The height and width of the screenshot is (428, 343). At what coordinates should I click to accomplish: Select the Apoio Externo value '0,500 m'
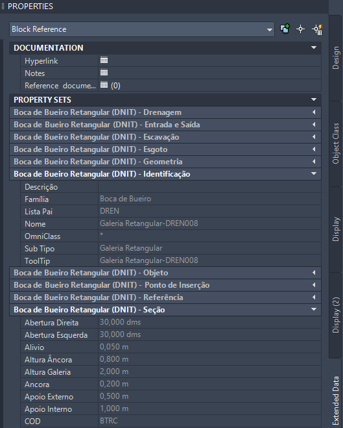tap(114, 396)
